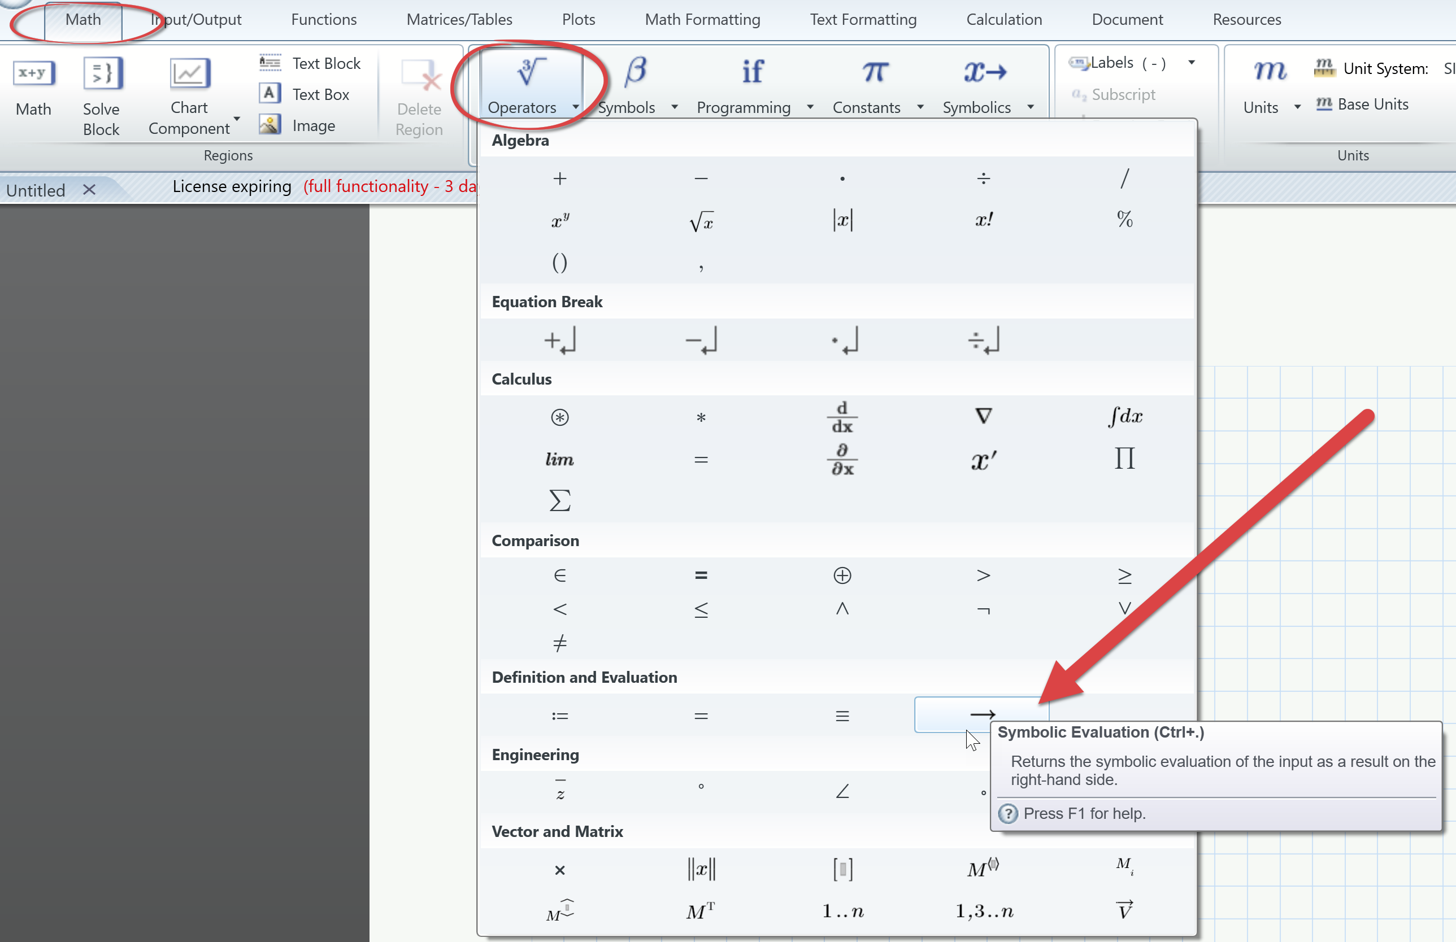1456x942 pixels.
Task: Insert the summation operator
Action: [559, 500]
